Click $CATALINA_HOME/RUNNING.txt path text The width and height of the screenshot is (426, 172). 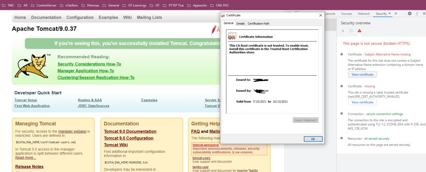(126, 162)
